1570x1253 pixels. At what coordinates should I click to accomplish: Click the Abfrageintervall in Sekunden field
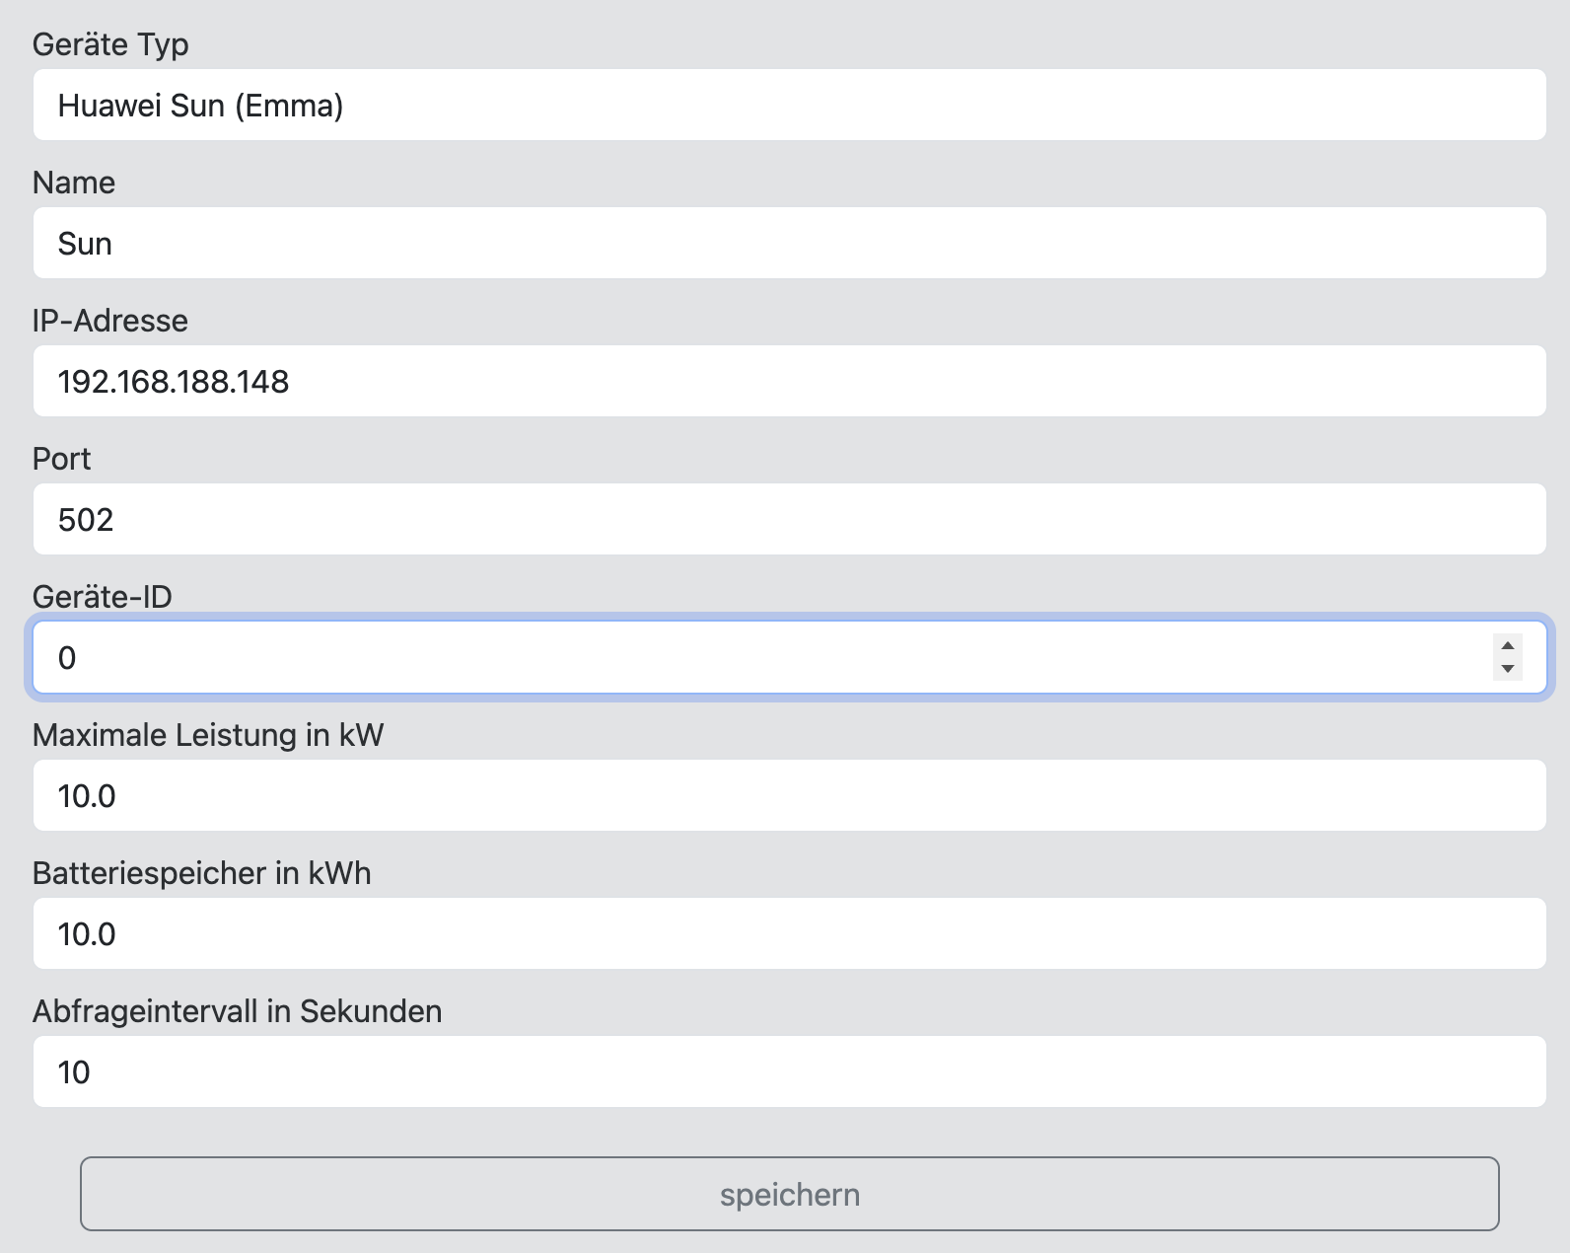tap(789, 1071)
